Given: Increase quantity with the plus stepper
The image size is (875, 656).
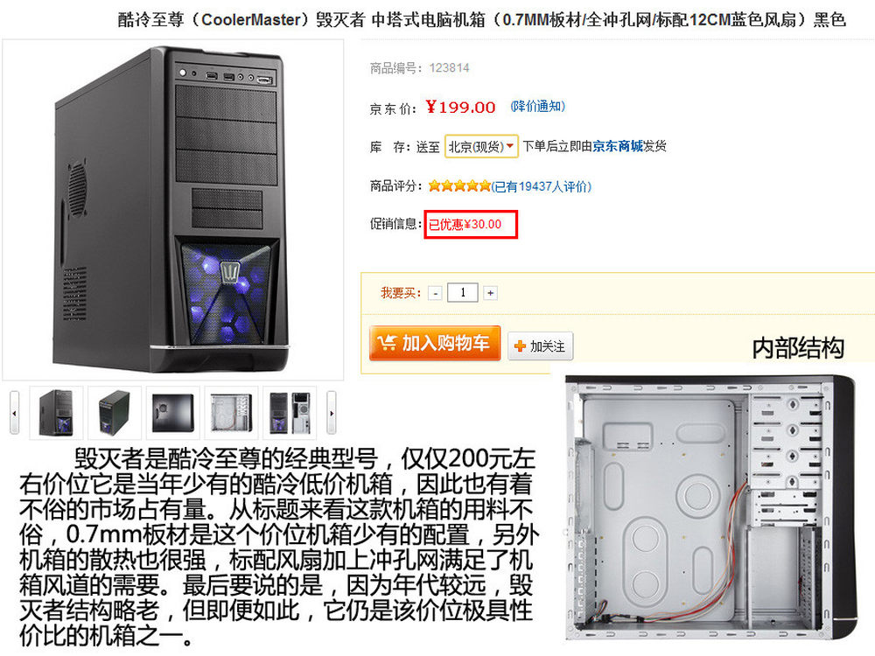Looking at the screenshot, I should [x=490, y=293].
